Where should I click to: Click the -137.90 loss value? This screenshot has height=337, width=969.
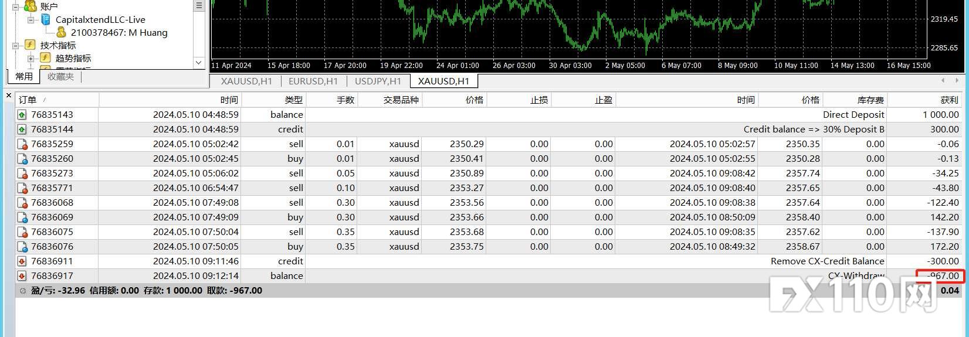tap(943, 232)
